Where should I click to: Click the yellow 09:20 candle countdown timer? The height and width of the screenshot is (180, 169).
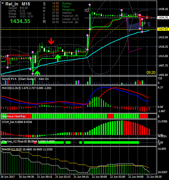(151, 73)
